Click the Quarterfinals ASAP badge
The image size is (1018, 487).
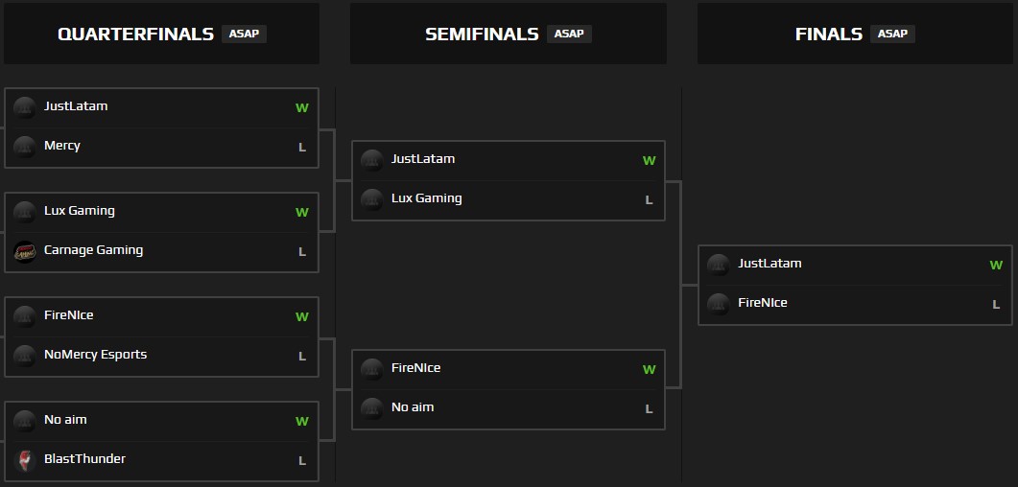[244, 34]
